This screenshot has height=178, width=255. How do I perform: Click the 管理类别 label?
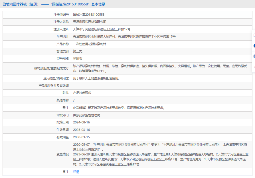(63, 51)
